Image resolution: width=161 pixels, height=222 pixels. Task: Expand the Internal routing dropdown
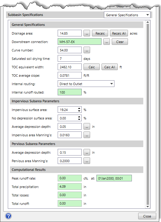(x=86, y=84)
